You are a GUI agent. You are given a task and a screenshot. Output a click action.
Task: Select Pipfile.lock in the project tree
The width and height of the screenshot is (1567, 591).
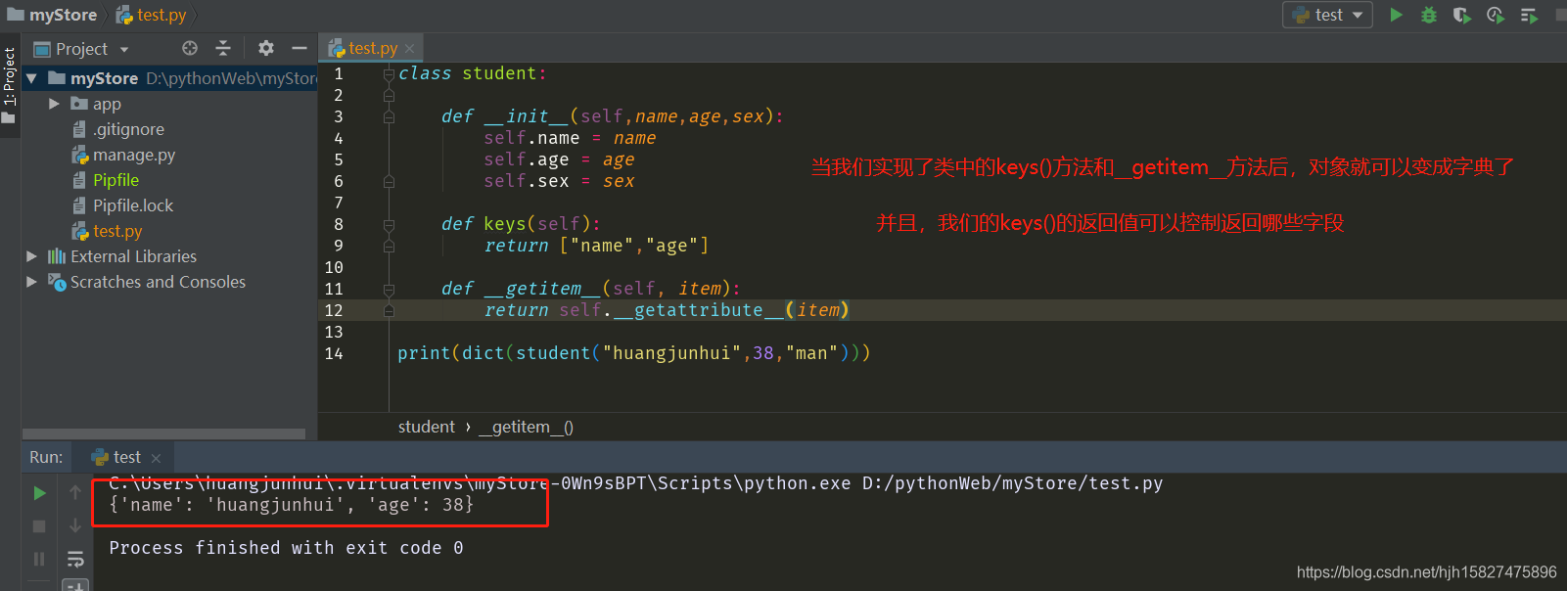pos(133,205)
